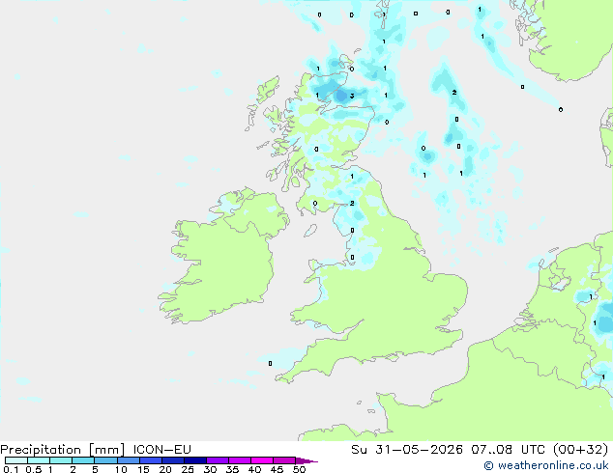The image size is (613, 473).
Task: Click the 15–20 mm blue legend swatch
Action: [150, 460]
